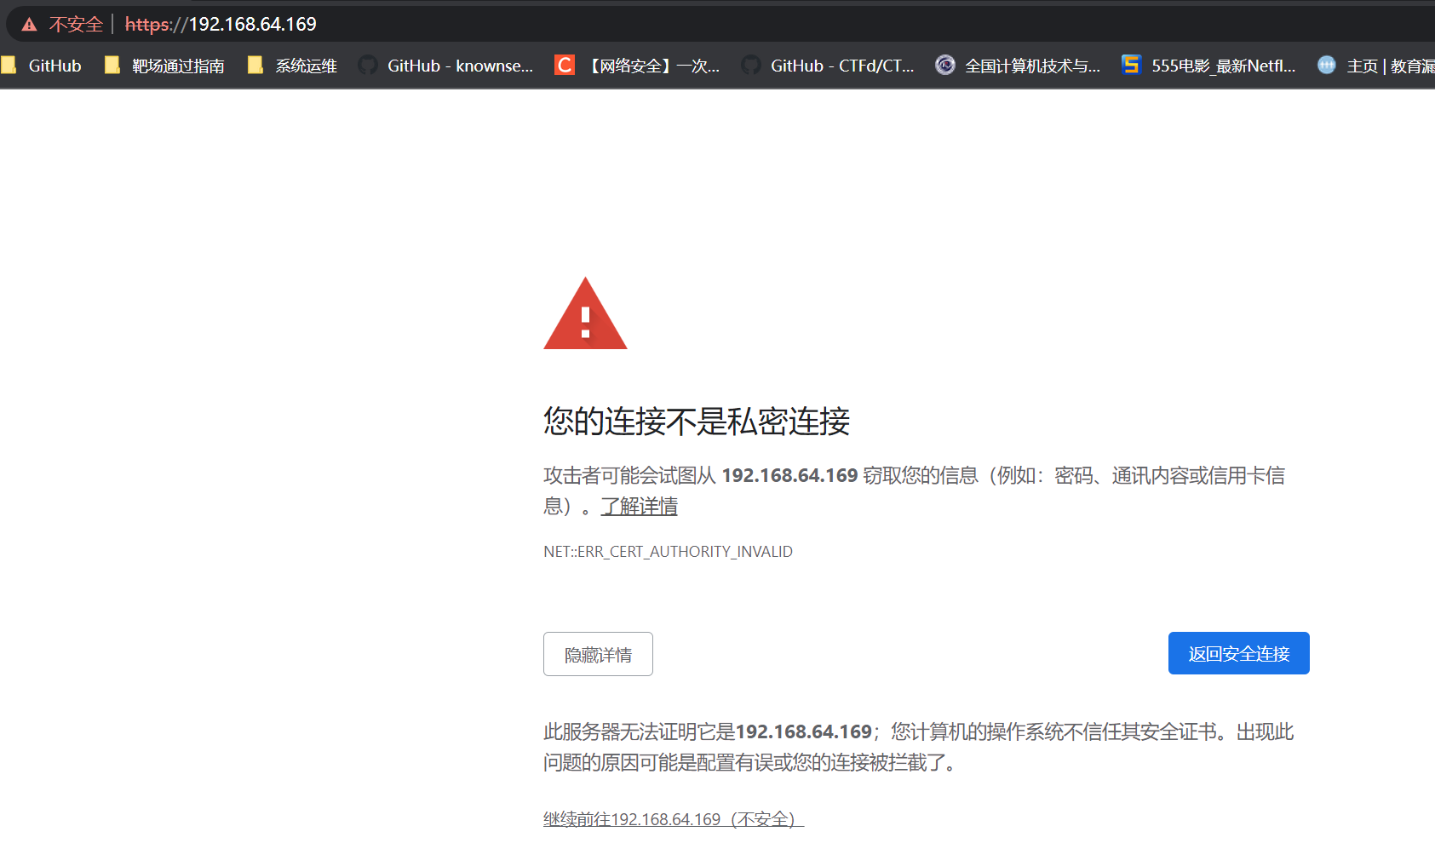The width and height of the screenshot is (1435, 849).
Task: Open the 【网络安全】一次... bookmark
Action: point(638,66)
